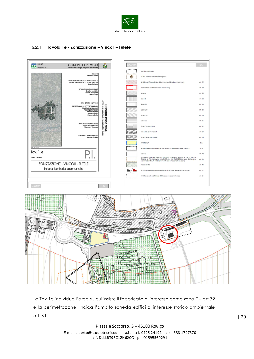254x359 pixels.
Task: Click the vertical 'PIANO DEGLI INTERVENTI' text
Action: [x=106, y=118]
